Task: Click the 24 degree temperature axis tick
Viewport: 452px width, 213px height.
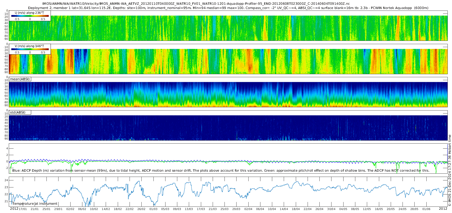Action: tap(6, 180)
